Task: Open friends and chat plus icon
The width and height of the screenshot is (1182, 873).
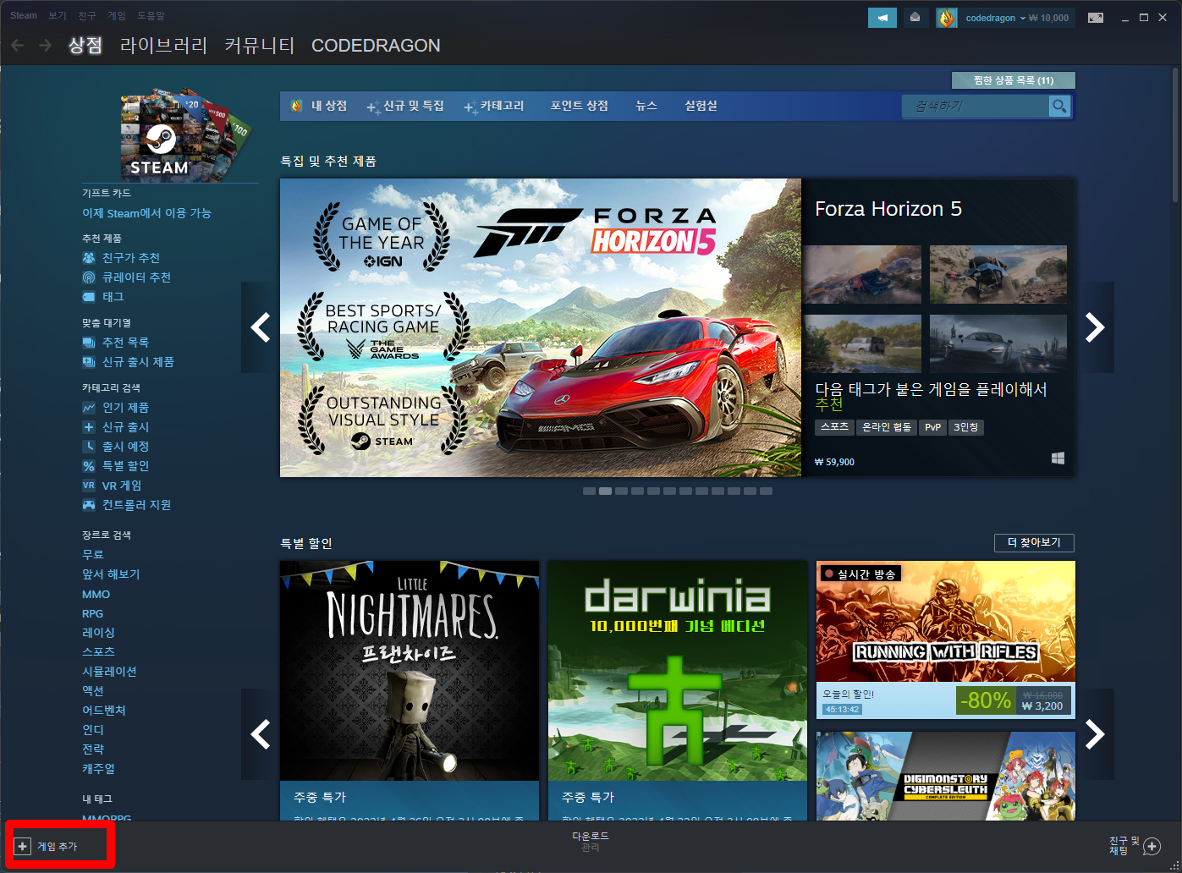Action: coord(1152,846)
